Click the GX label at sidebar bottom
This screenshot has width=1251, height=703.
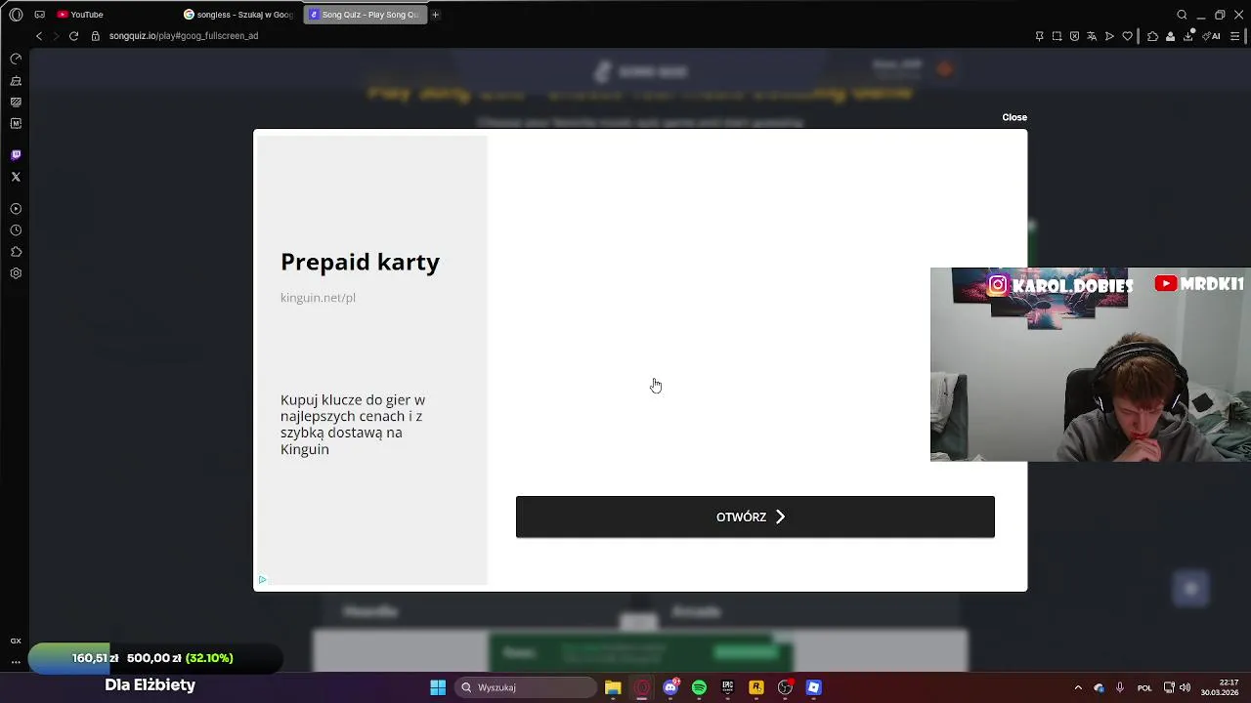(16, 641)
